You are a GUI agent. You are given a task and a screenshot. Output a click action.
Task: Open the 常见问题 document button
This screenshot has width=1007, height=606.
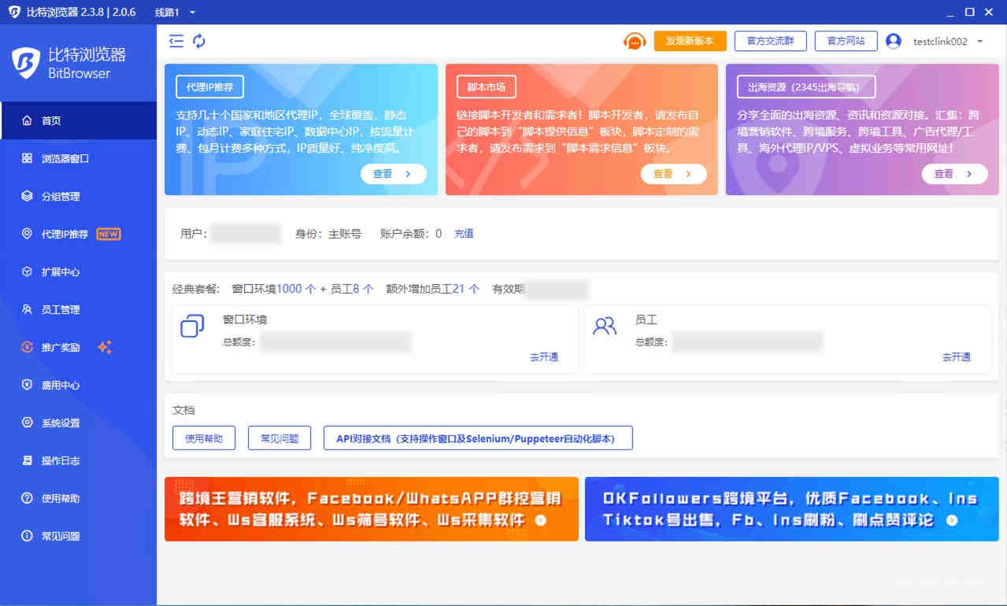tap(280, 438)
